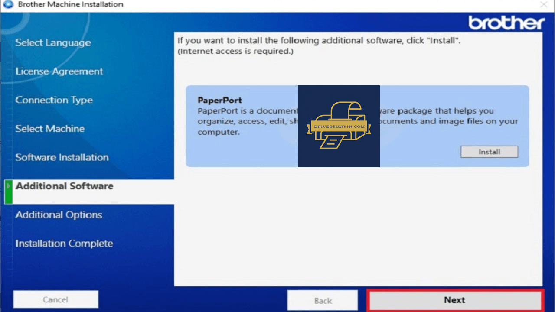Go to the Installation Complete step

coord(64,244)
